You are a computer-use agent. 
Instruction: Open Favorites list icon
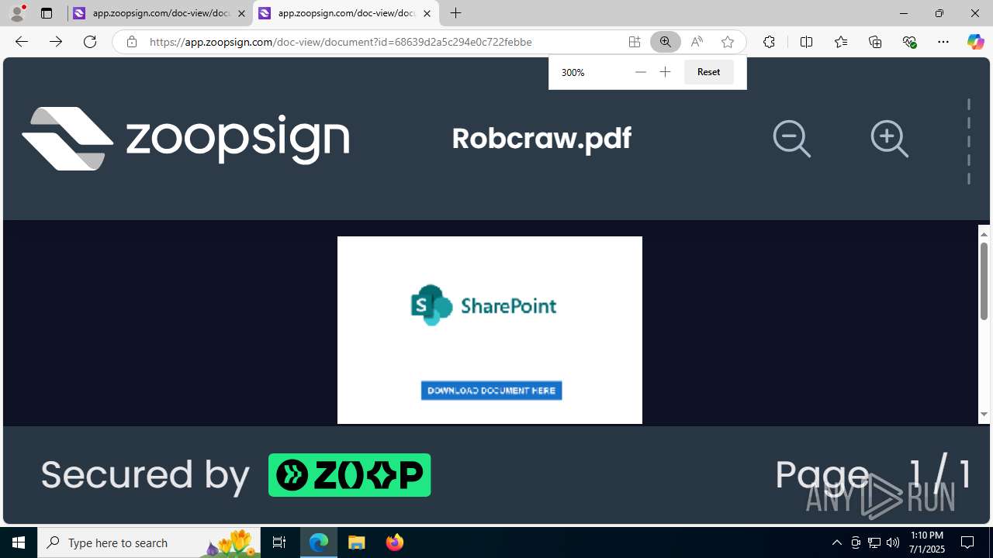[x=840, y=42]
